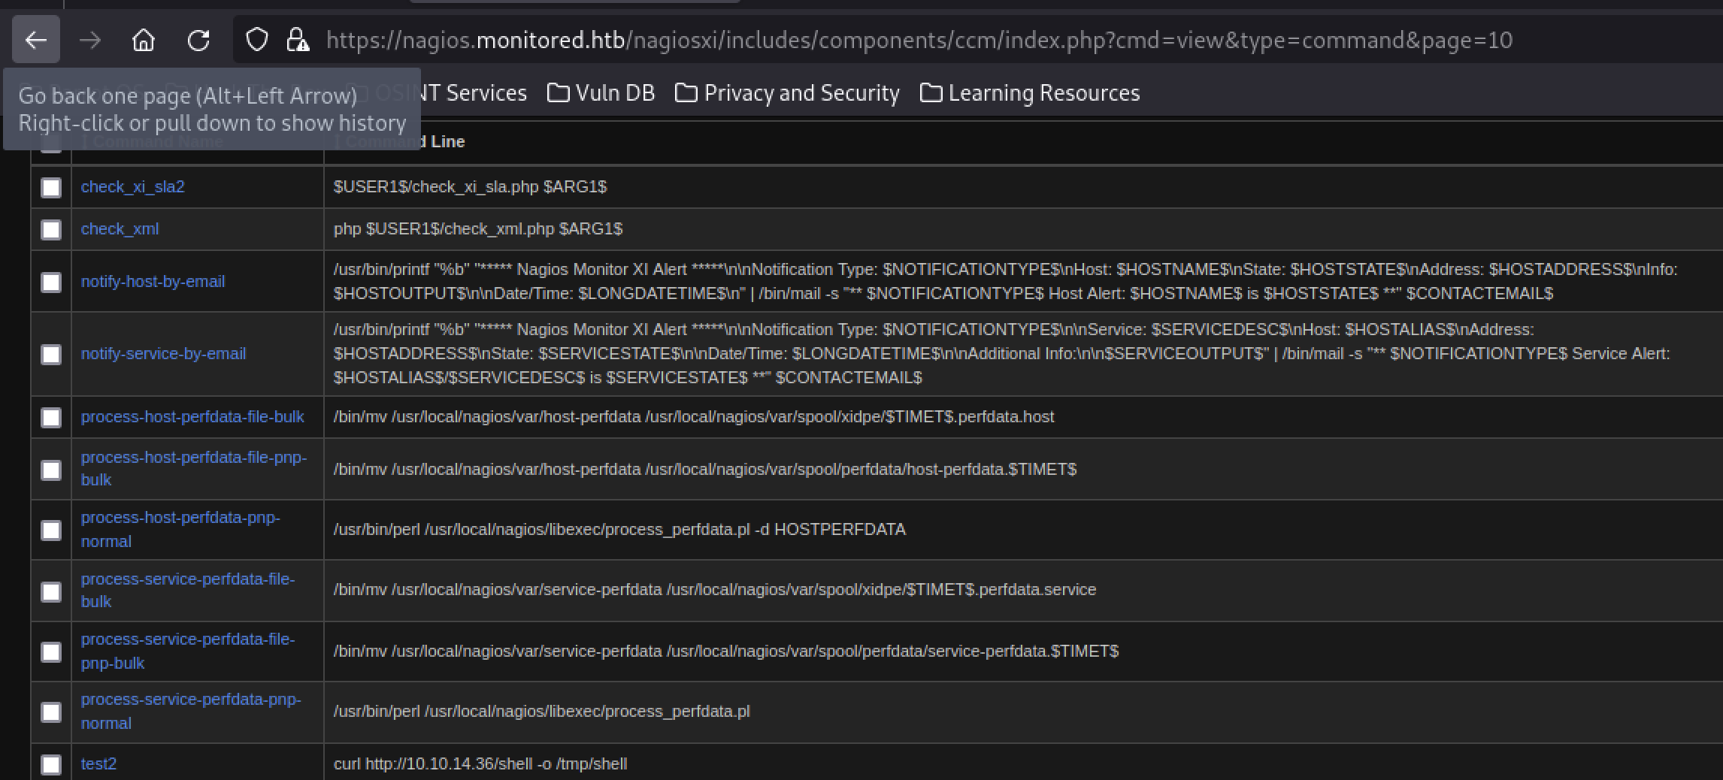This screenshot has width=1723, height=780.
Task: Open the test2 command entry
Action: point(98,764)
